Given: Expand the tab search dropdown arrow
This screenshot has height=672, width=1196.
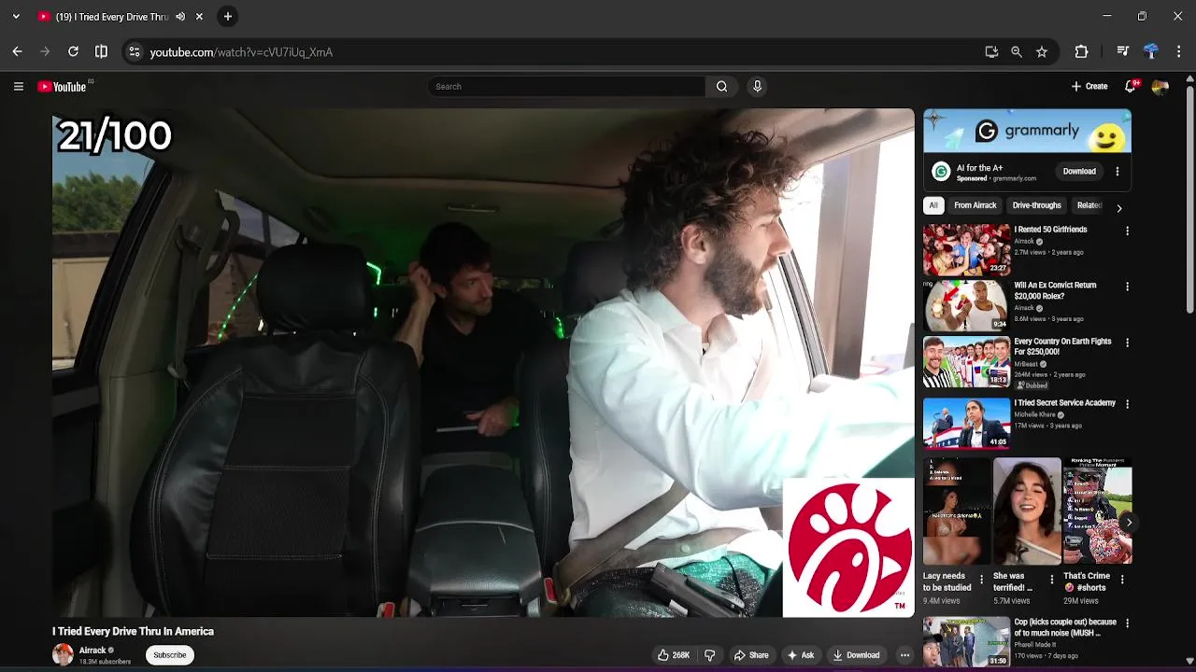Looking at the screenshot, I should (x=16, y=17).
